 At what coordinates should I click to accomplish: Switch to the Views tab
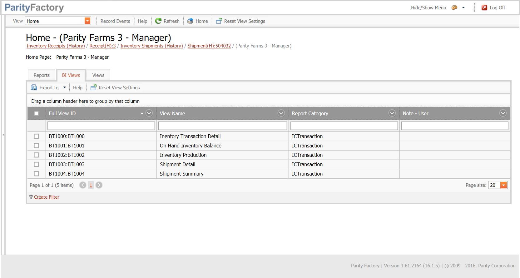pyautogui.click(x=98, y=75)
